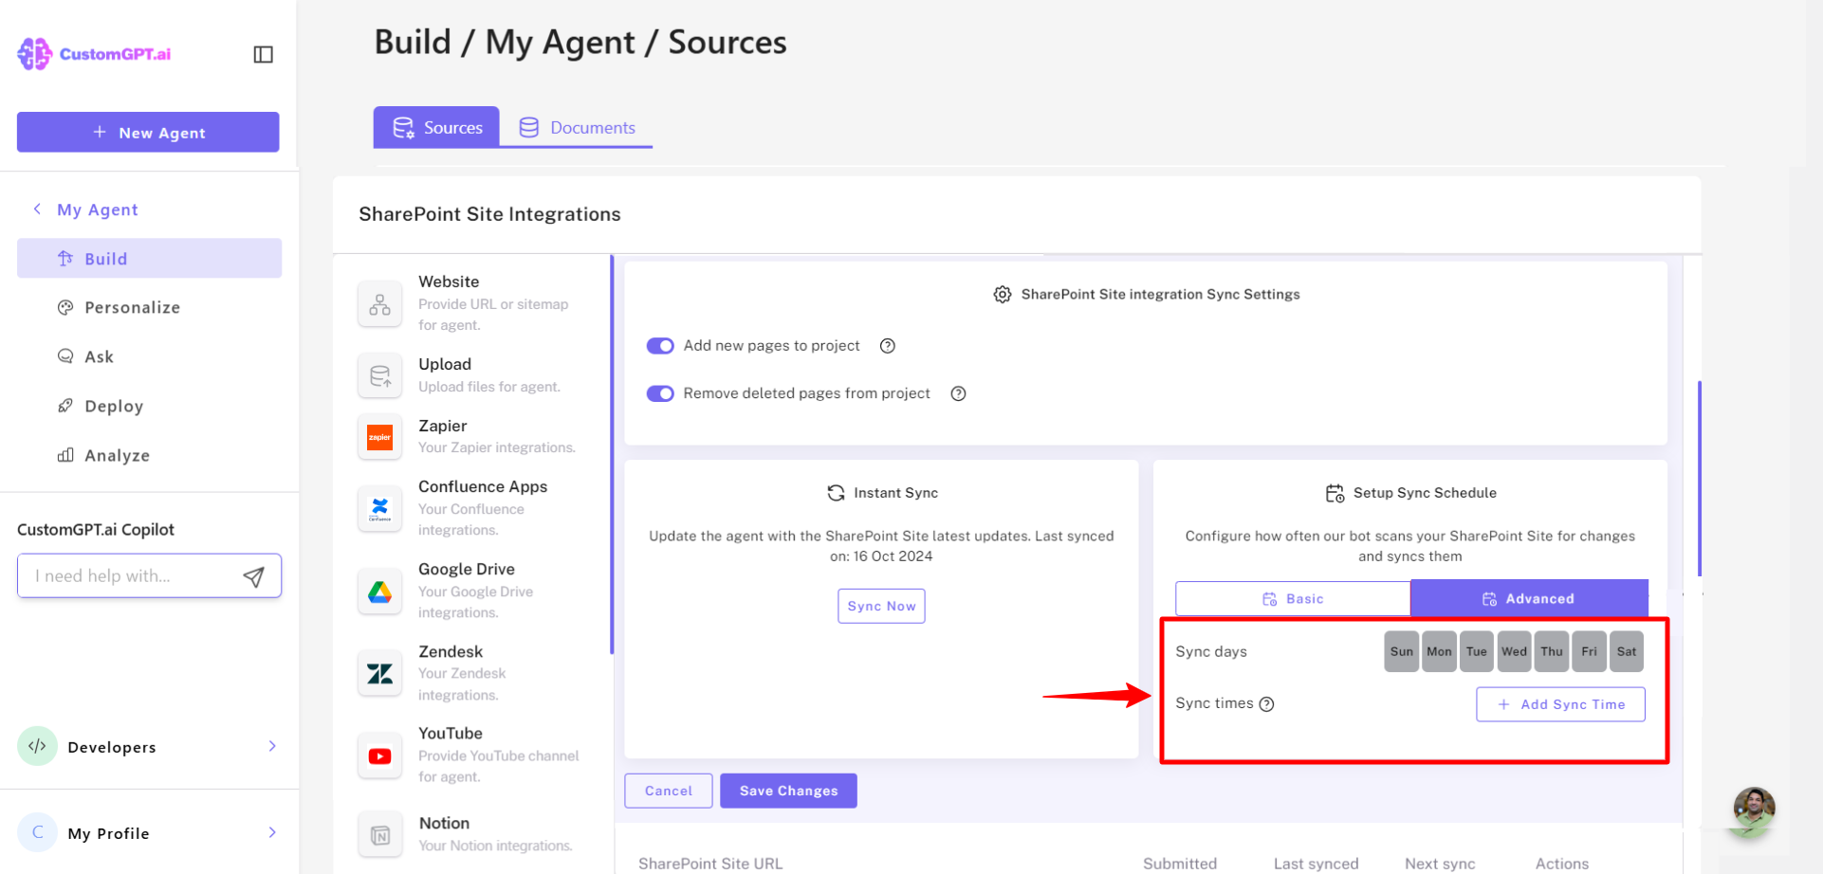Viewport: 1823px width, 874px height.
Task: Go back using My Agent chevron
Action: (37, 209)
